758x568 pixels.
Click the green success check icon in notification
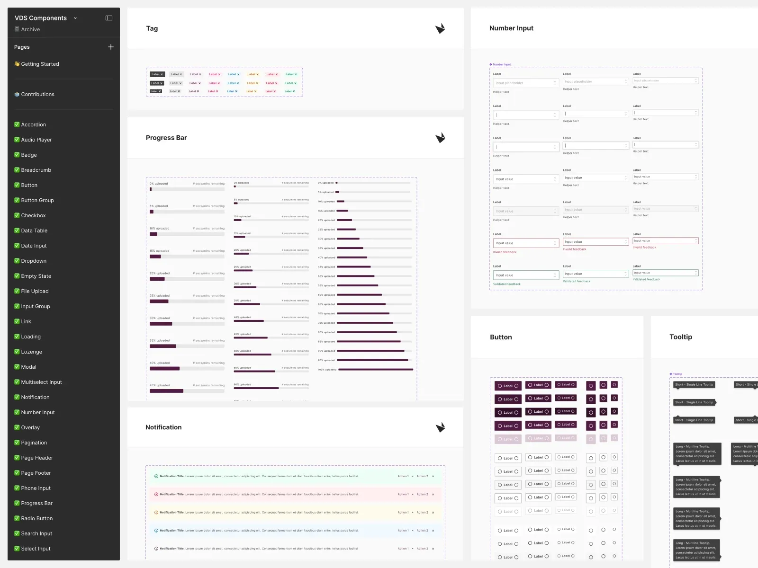click(x=156, y=476)
